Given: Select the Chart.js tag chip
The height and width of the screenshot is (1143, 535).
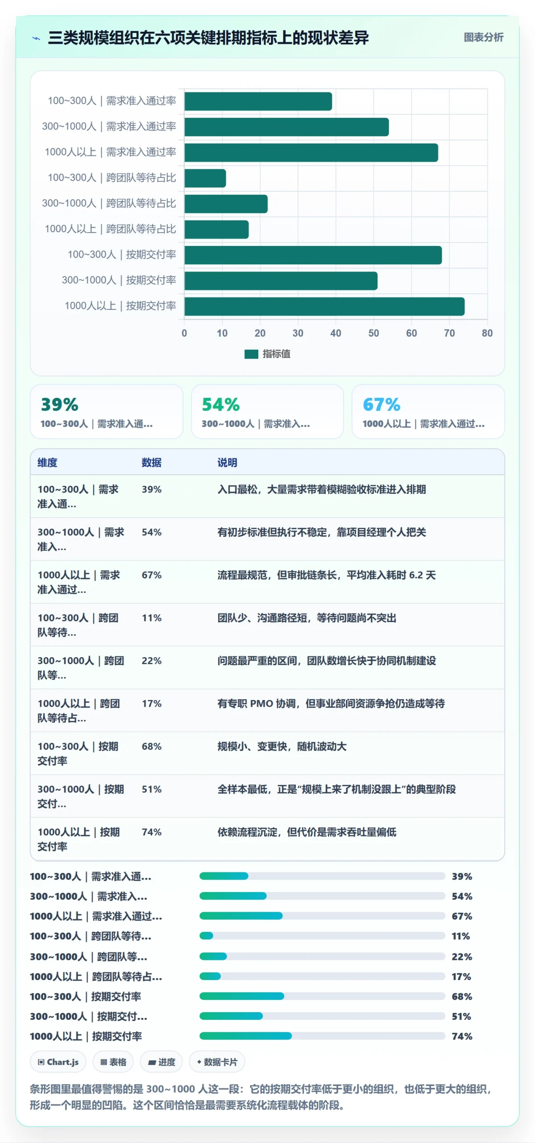Looking at the screenshot, I should coord(58,1062).
